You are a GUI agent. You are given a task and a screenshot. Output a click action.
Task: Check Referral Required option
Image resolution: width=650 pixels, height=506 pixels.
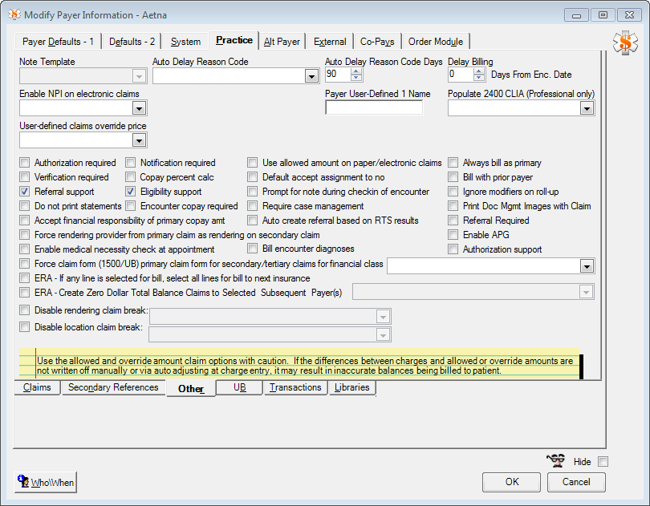coord(453,221)
